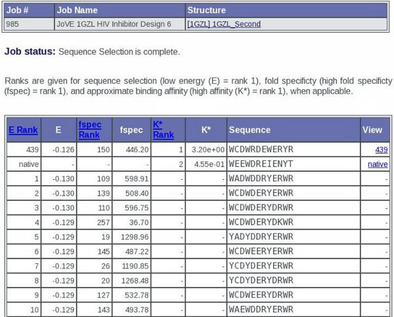Click fspec value 36.70
The image size is (394, 317).
[x=139, y=222]
